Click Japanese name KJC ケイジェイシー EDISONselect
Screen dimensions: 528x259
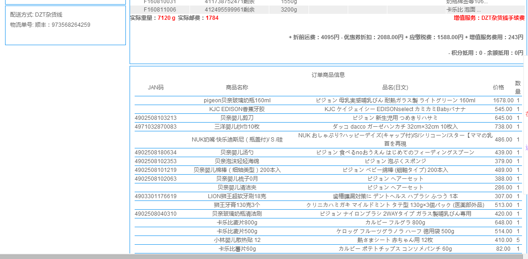click(395, 109)
